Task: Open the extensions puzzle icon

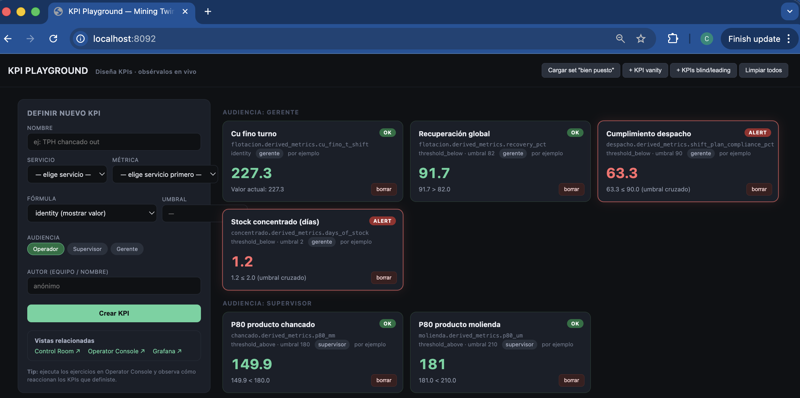Action: 673,39
